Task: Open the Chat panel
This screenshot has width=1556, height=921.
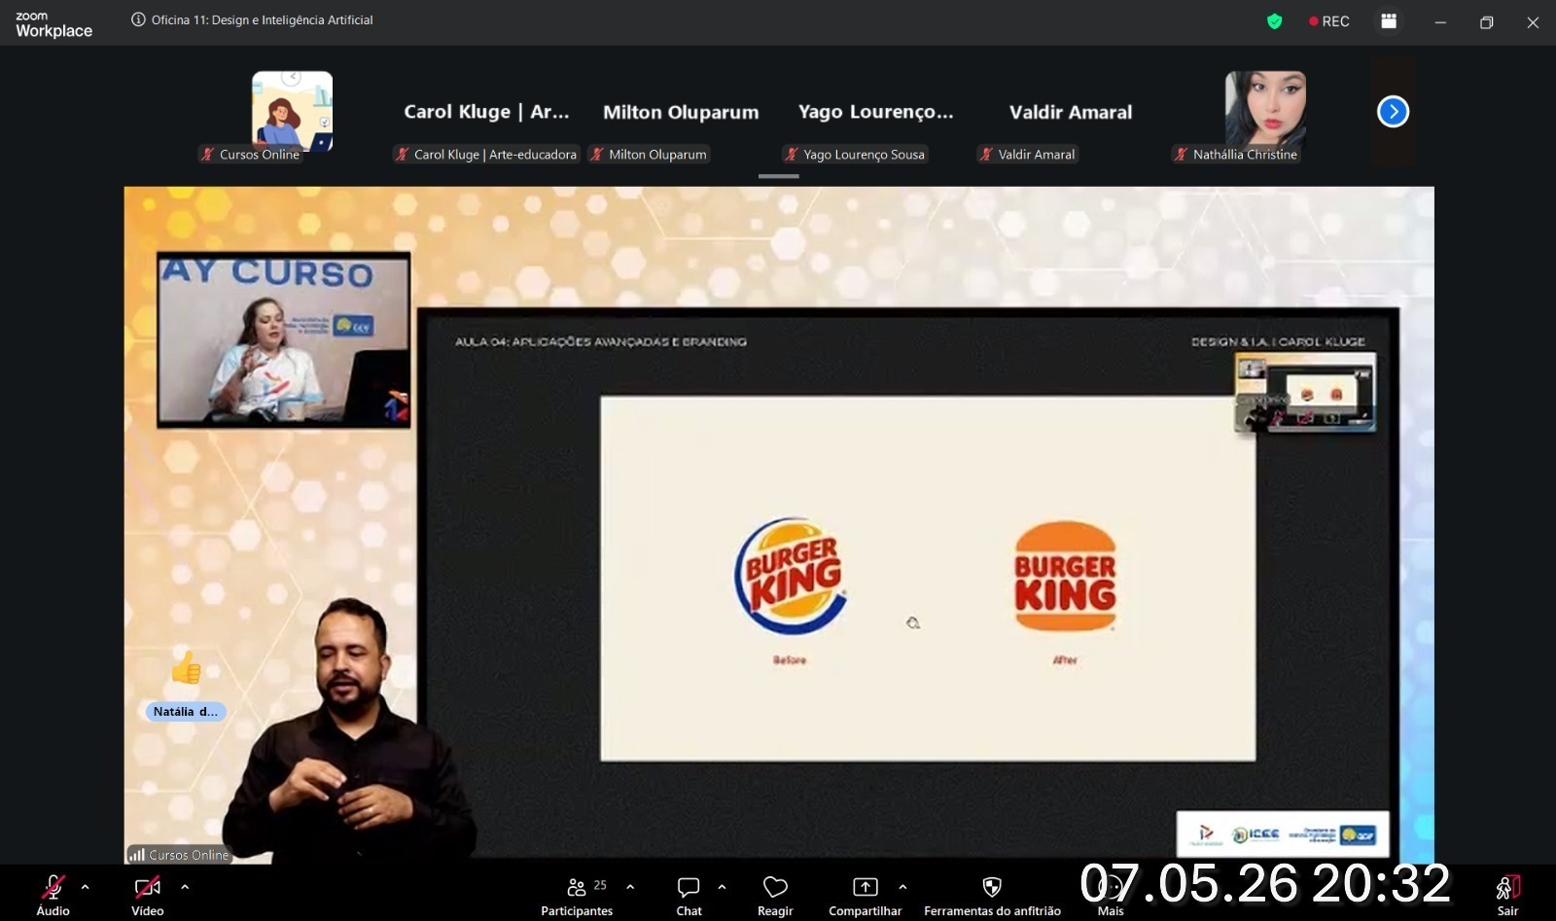Action: [x=689, y=895]
